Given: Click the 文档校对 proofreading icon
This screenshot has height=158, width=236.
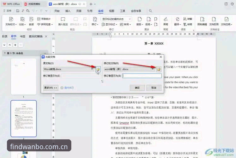Looking at the screenshot, I should coord(11,19).
